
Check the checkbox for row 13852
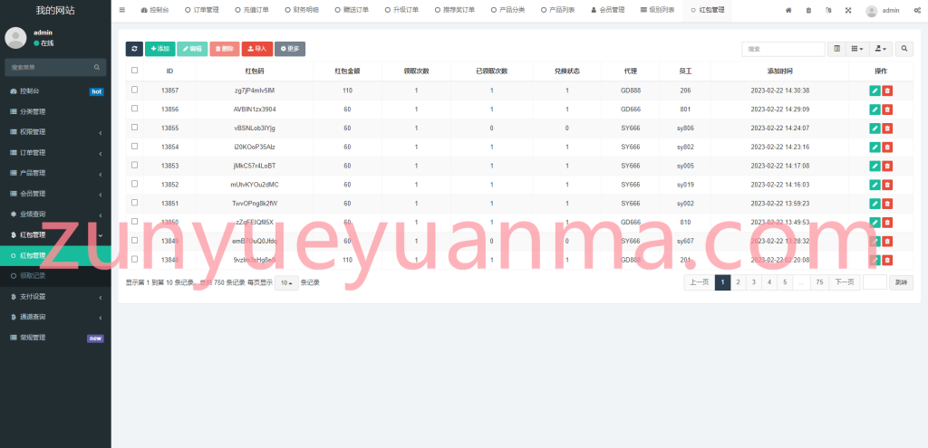point(134,184)
